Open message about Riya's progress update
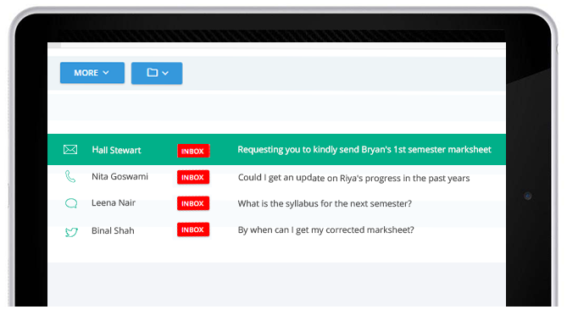 [353, 178]
